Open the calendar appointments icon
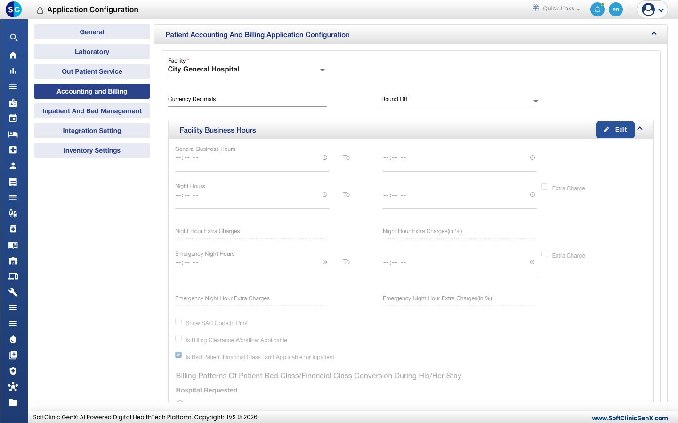 tap(13, 118)
